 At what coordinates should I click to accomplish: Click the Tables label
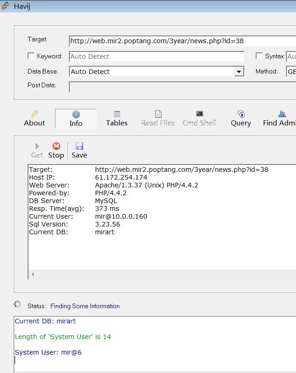tap(117, 123)
